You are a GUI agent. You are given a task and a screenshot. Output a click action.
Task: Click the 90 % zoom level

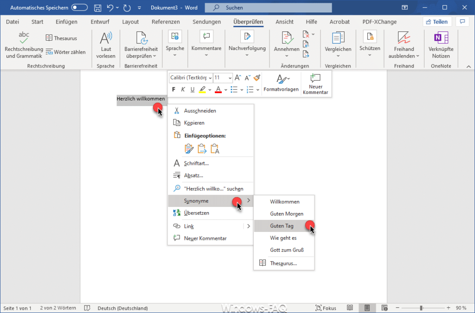[x=461, y=308]
